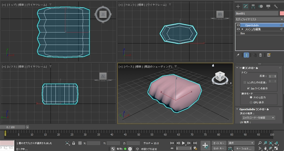The image size is (284, 151).
Task: Click the key mode toggle icon
Action: 172,148
